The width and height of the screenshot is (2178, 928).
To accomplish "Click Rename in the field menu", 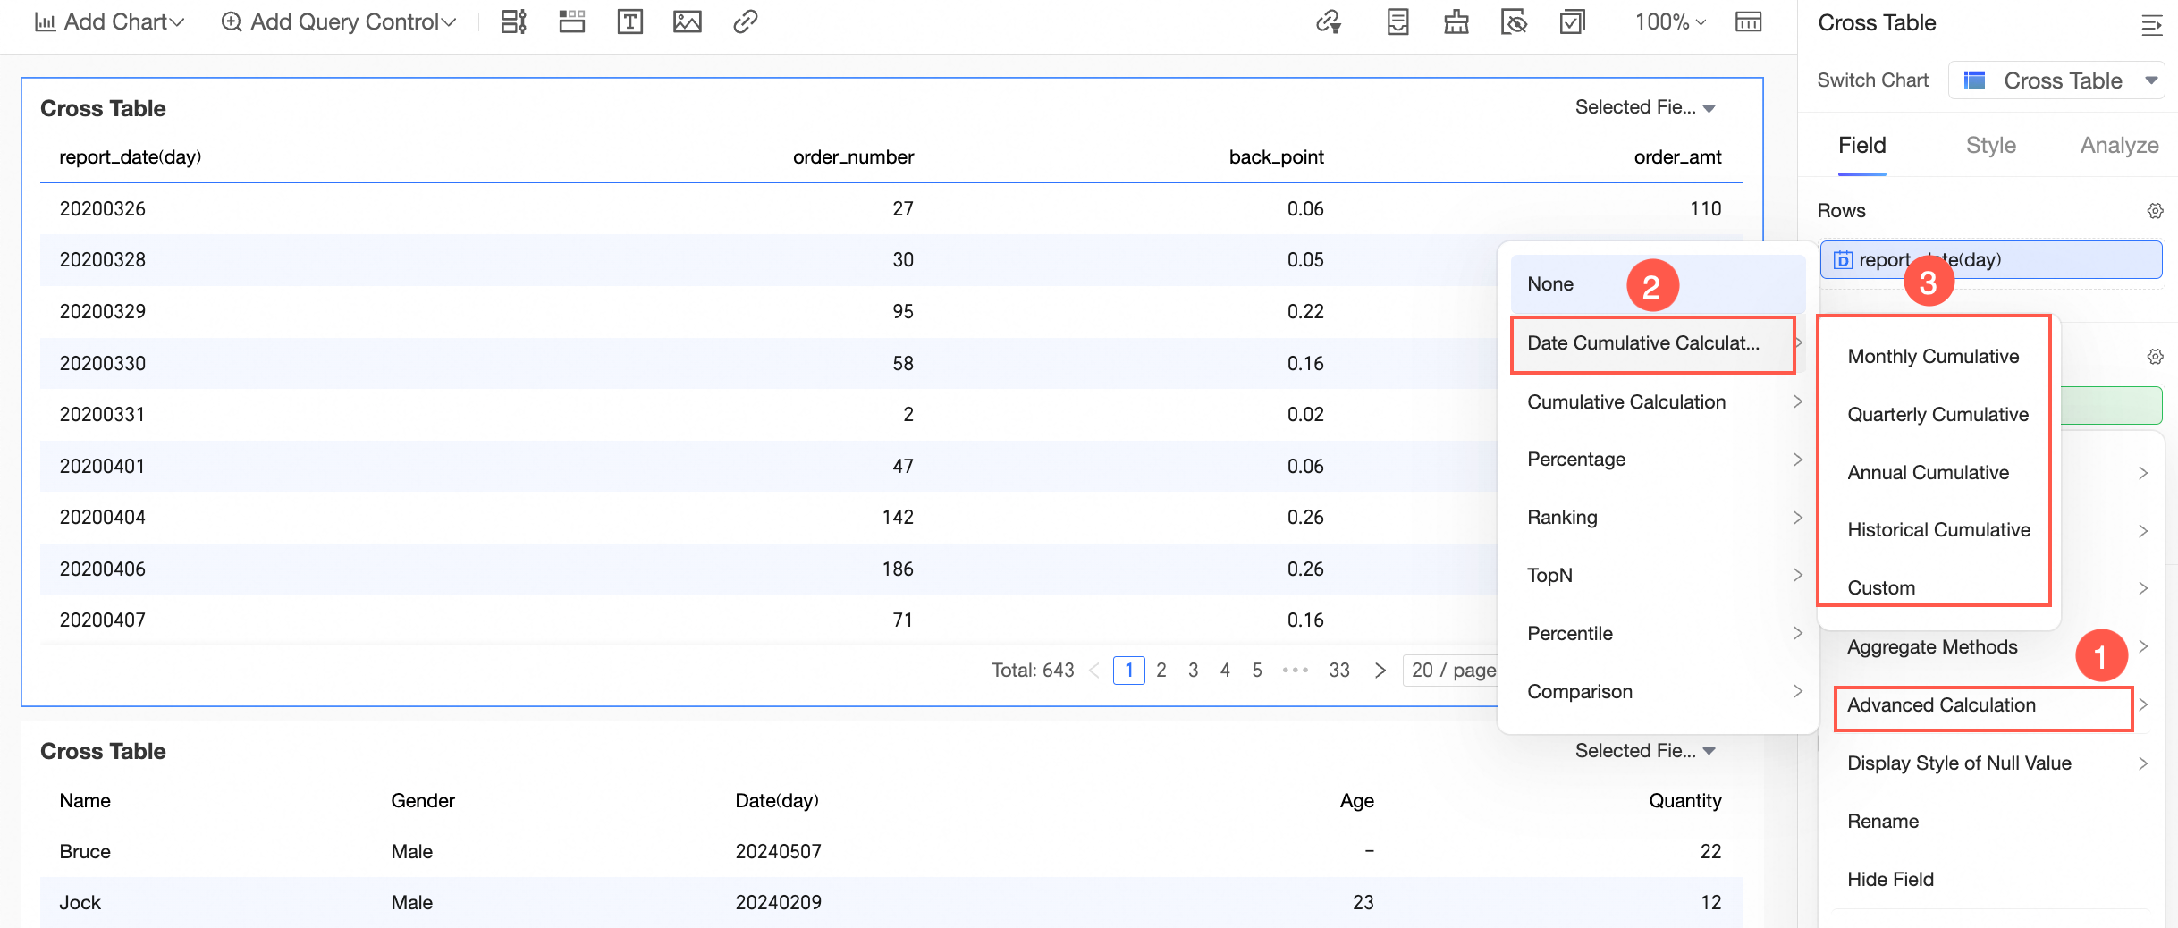I will tap(1883, 822).
